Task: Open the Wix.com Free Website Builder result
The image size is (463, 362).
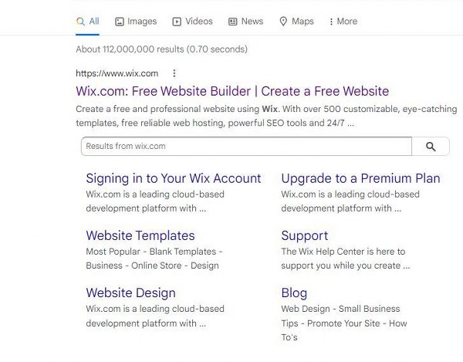Action: tap(232, 91)
